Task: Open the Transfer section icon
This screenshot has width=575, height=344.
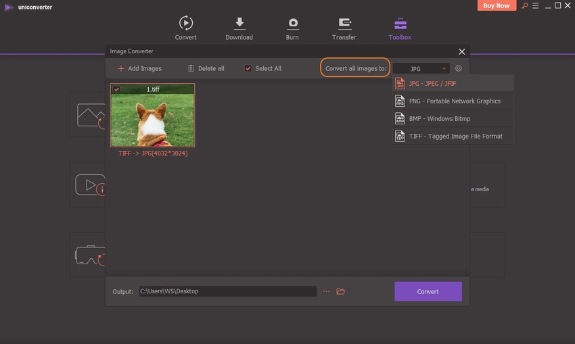Action: coord(344,24)
